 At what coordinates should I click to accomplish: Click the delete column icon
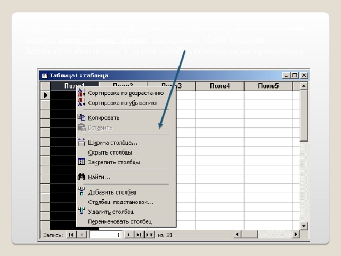coord(82,211)
